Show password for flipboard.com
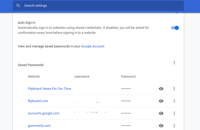Screen dimensions: 200x130 (161, 101)
